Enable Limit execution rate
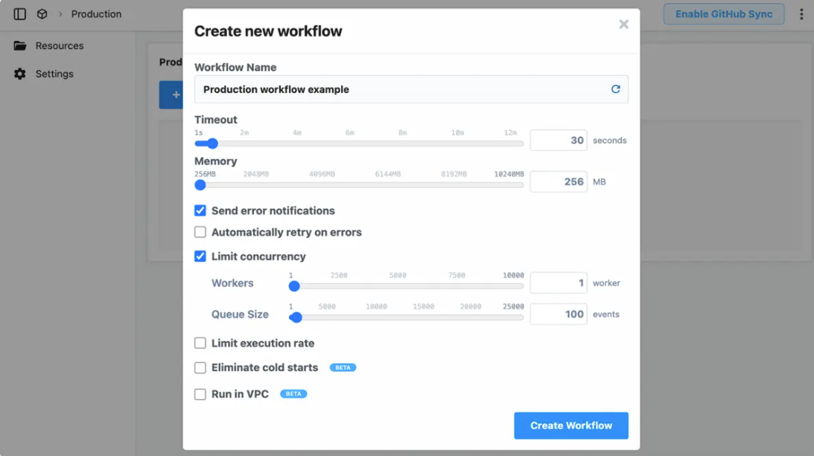Screen dimensions: 814x456 pos(200,343)
